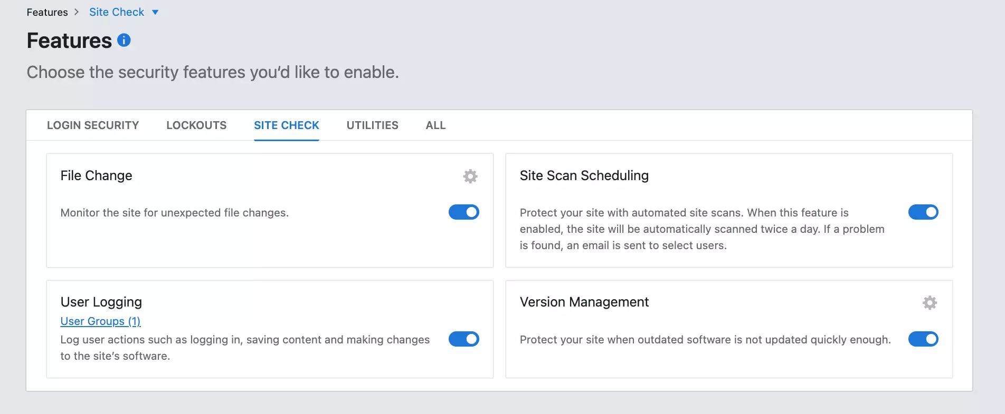Click the Site Check breadcrumb text
The height and width of the screenshot is (414, 1005).
tap(117, 12)
